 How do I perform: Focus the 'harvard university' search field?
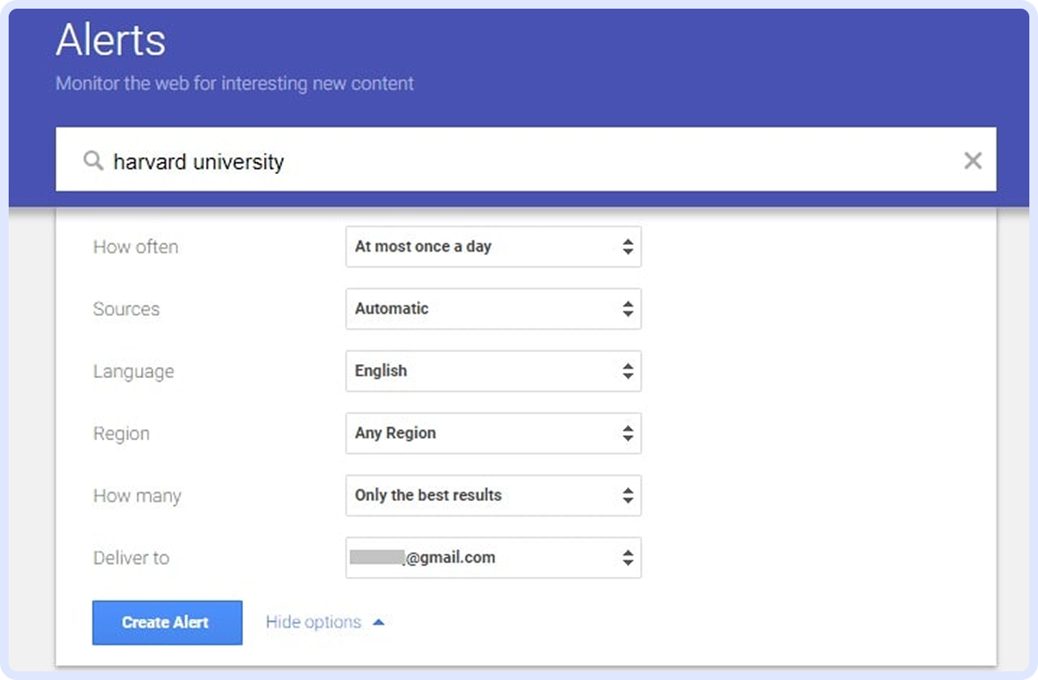pos(519,161)
